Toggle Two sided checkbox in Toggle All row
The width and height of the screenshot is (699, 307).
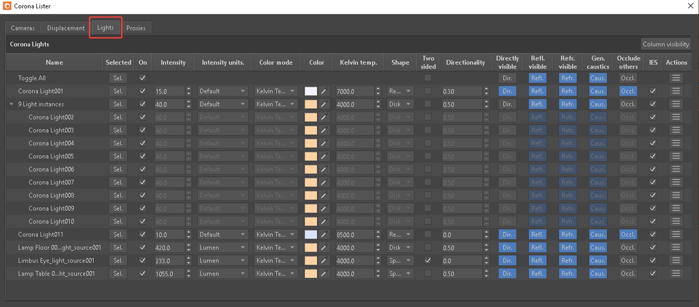428,78
